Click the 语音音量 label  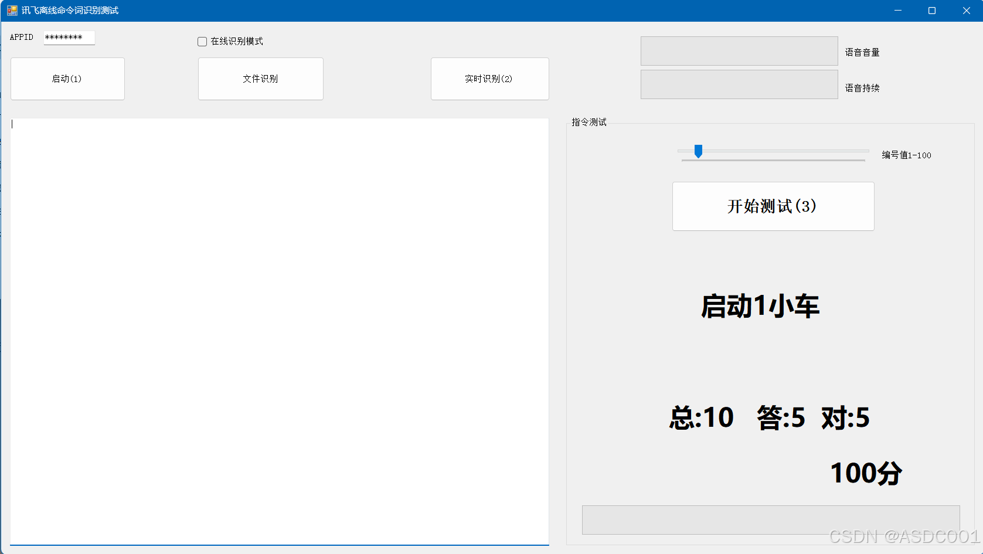tap(862, 52)
